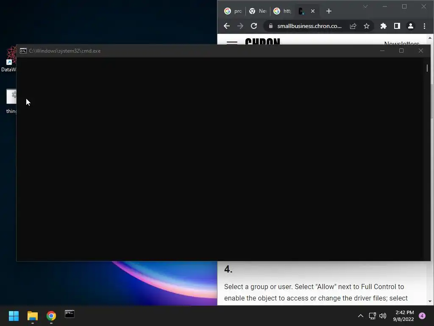This screenshot has height=326, width=434.
Task: Go back in the Chrome browser
Action: coord(227,26)
